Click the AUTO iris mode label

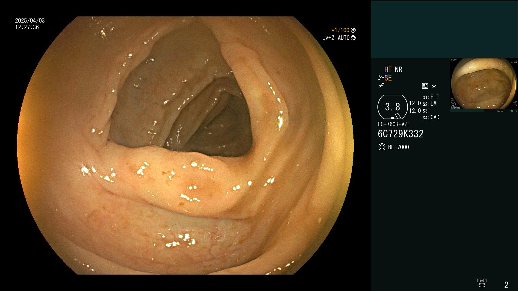point(343,38)
